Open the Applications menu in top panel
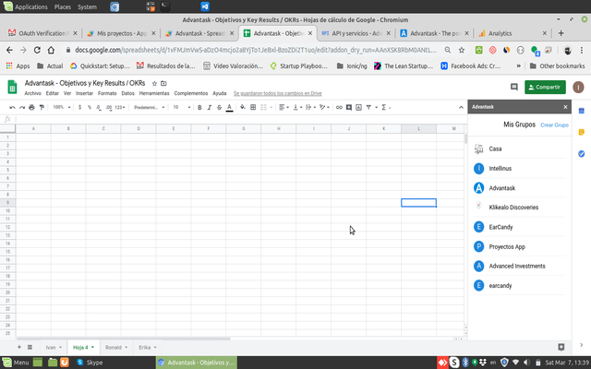This screenshot has width=591, height=369. (26, 6)
